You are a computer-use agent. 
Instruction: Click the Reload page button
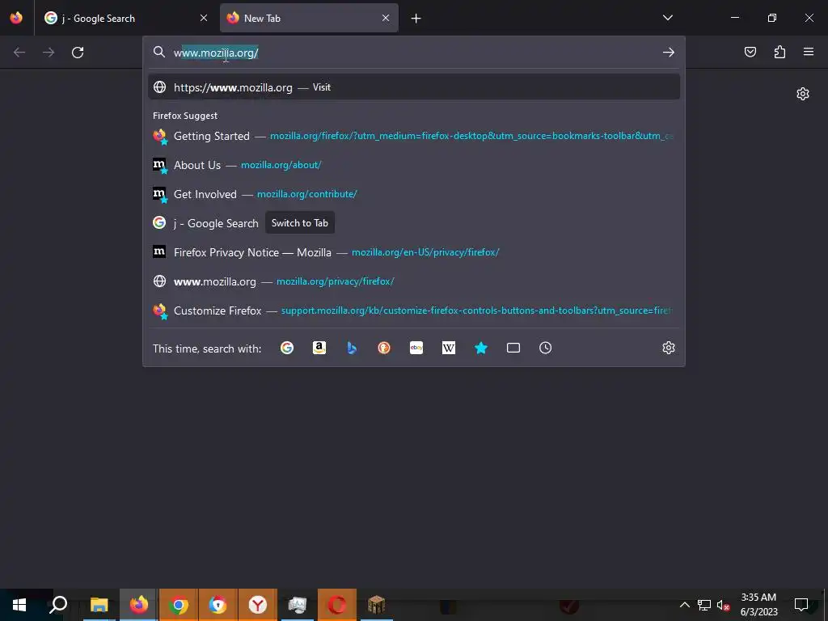(78, 53)
